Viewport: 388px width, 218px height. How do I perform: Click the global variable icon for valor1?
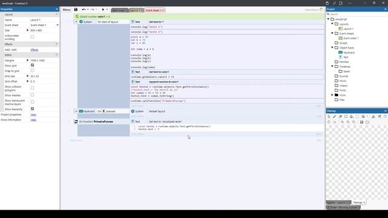pyautogui.click(x=77, y=16)
